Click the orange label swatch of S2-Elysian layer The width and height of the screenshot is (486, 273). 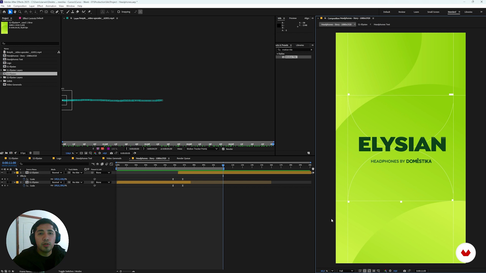[x=17, y=173]
